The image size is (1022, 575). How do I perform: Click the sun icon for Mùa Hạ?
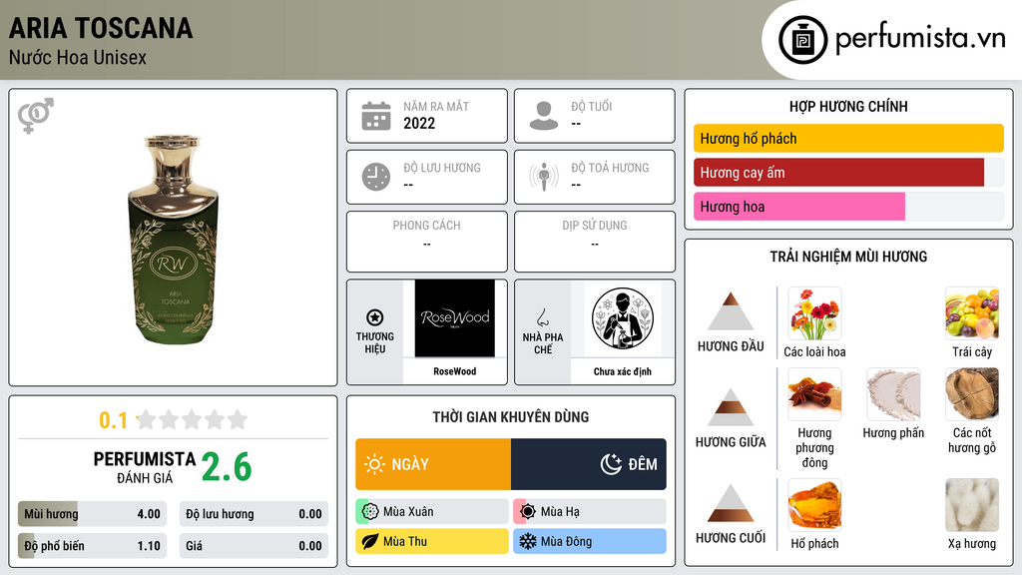click(528, 512)
